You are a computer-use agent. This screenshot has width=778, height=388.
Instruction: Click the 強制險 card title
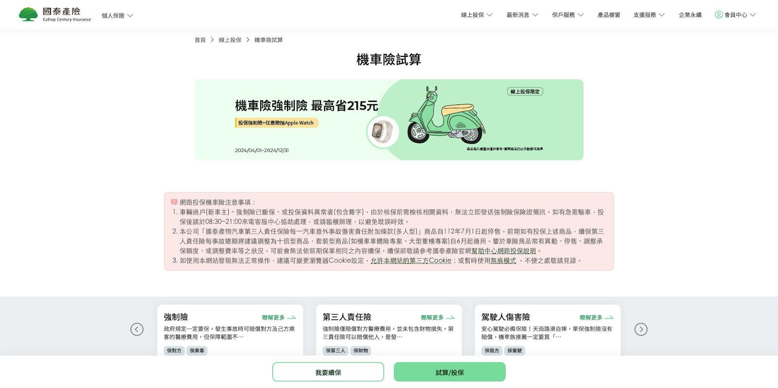[176, 317]
